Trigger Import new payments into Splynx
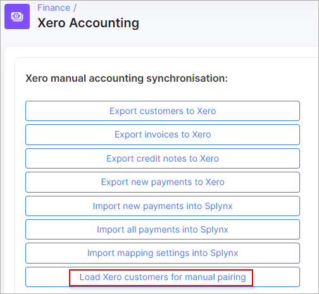Screen dimensions: 319x294 pos(163,206)
